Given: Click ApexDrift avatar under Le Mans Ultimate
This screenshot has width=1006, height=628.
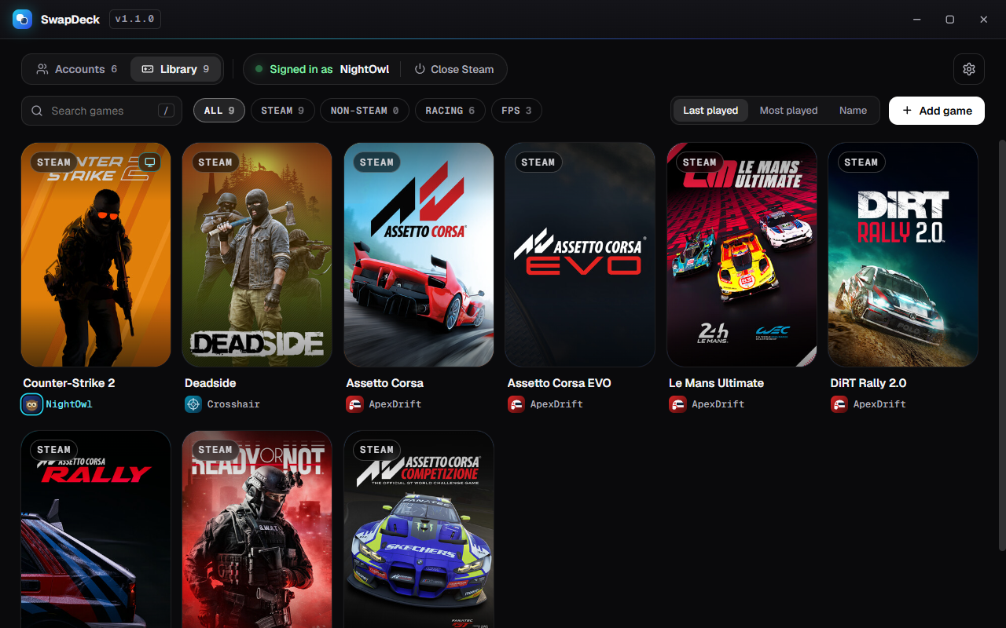Looking at the screenshot, I should point(677,404).
